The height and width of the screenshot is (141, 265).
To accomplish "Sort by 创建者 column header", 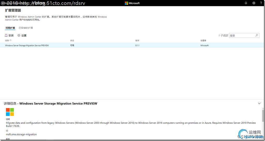I will tap(203, 41).
